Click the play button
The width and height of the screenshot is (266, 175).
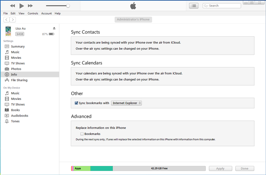click(x=22, y=6)
